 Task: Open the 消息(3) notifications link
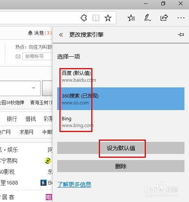[42, 33]
